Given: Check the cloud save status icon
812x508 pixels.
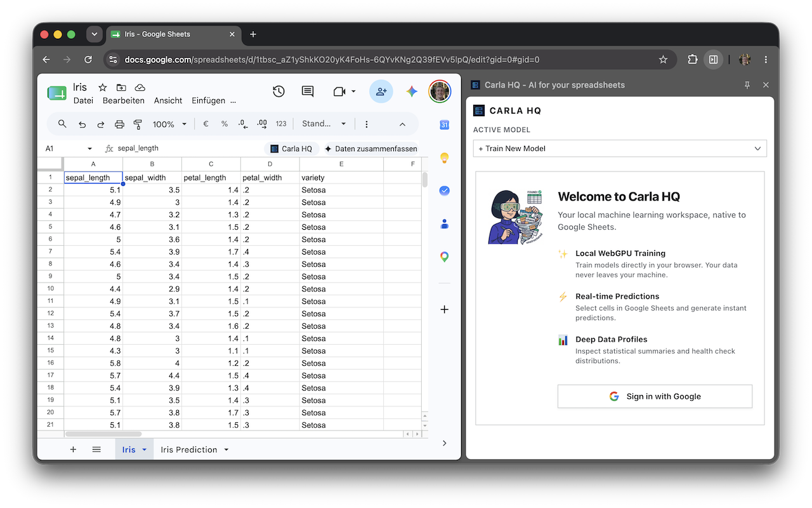Looking at the screenshot, I should (x=140, y=88).
